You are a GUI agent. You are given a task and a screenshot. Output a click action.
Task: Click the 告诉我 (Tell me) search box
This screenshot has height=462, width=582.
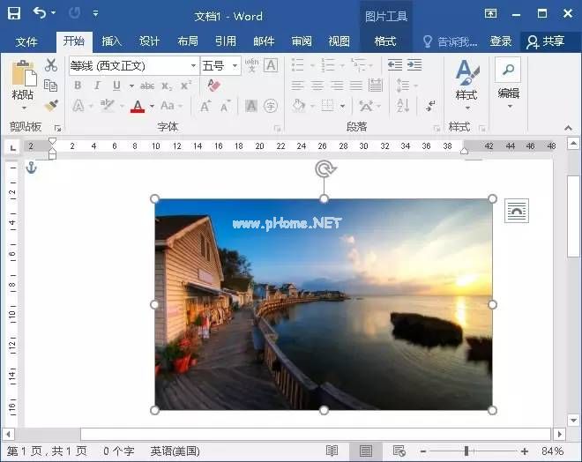tap(451, 41)
